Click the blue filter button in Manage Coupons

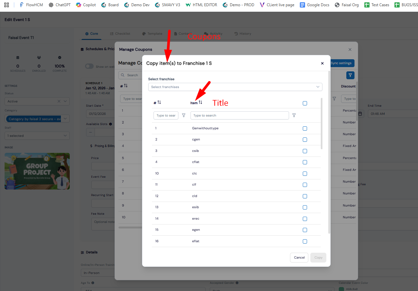point(350,75)
